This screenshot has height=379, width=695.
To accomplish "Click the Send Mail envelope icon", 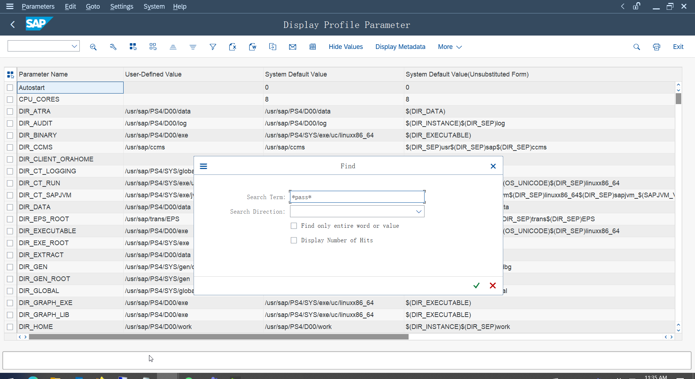I will pyautogui.click(x=293, y=47).
